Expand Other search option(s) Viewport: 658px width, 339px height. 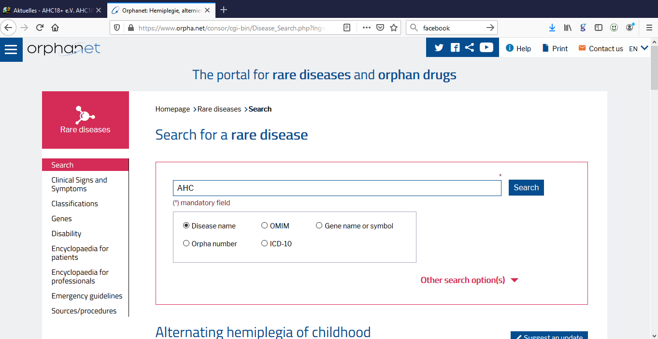(x=469, y=280)
